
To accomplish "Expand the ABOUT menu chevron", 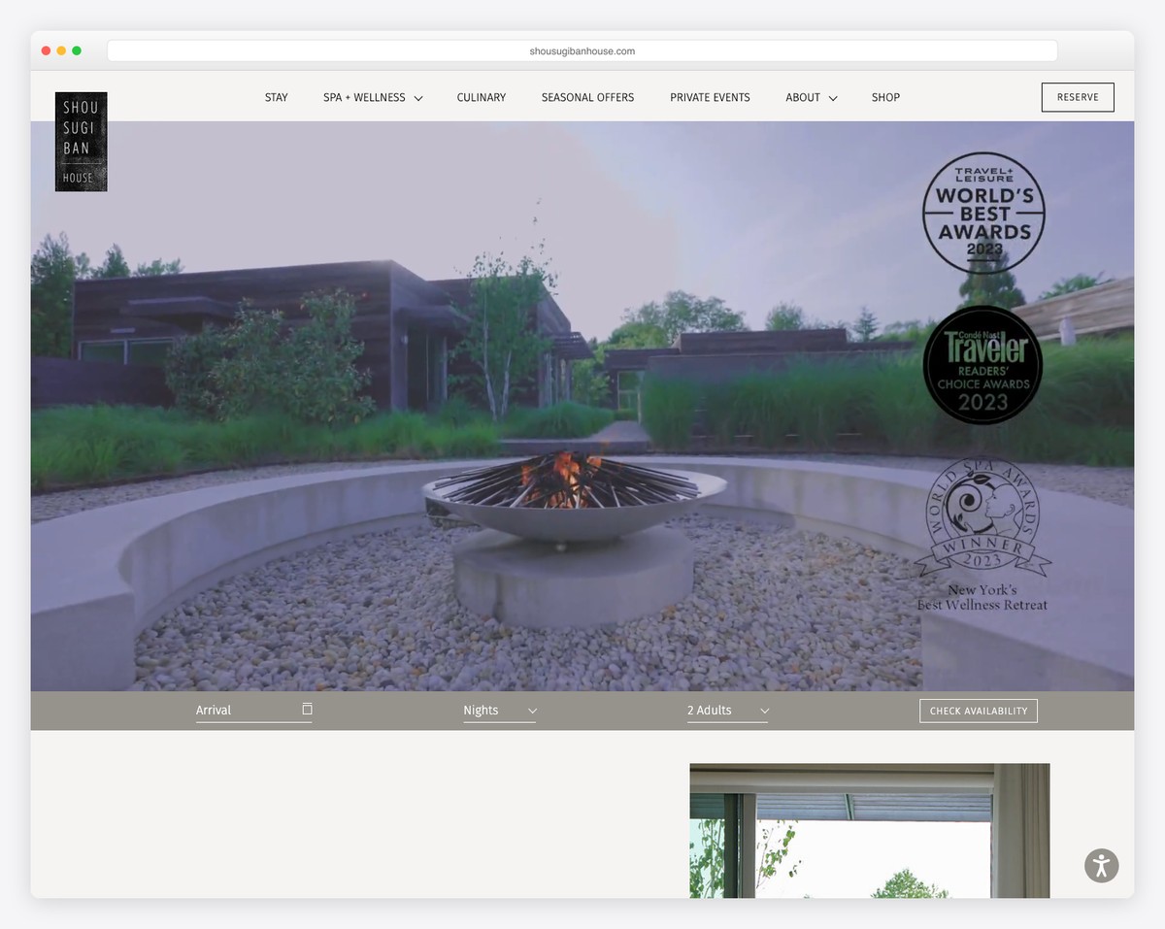I will coord(834,97).
